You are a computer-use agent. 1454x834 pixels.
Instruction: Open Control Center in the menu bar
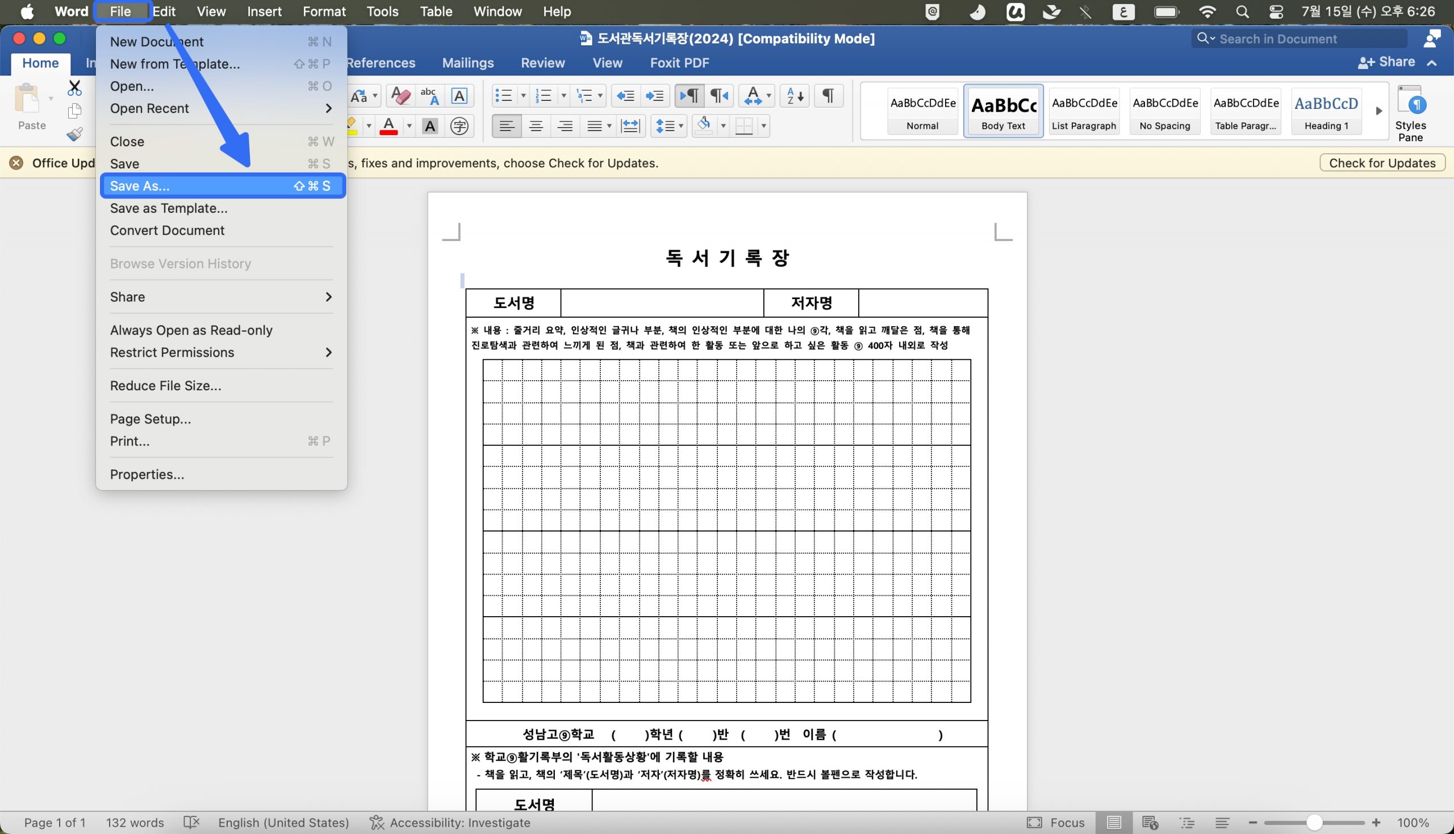pyautogui.click(x=1276, y=12)
